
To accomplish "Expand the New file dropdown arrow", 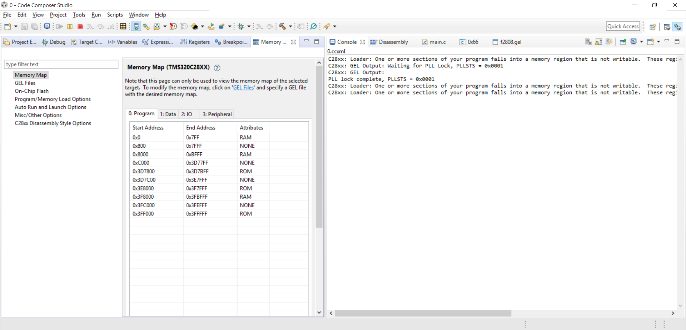I will [x=16, y=26].
